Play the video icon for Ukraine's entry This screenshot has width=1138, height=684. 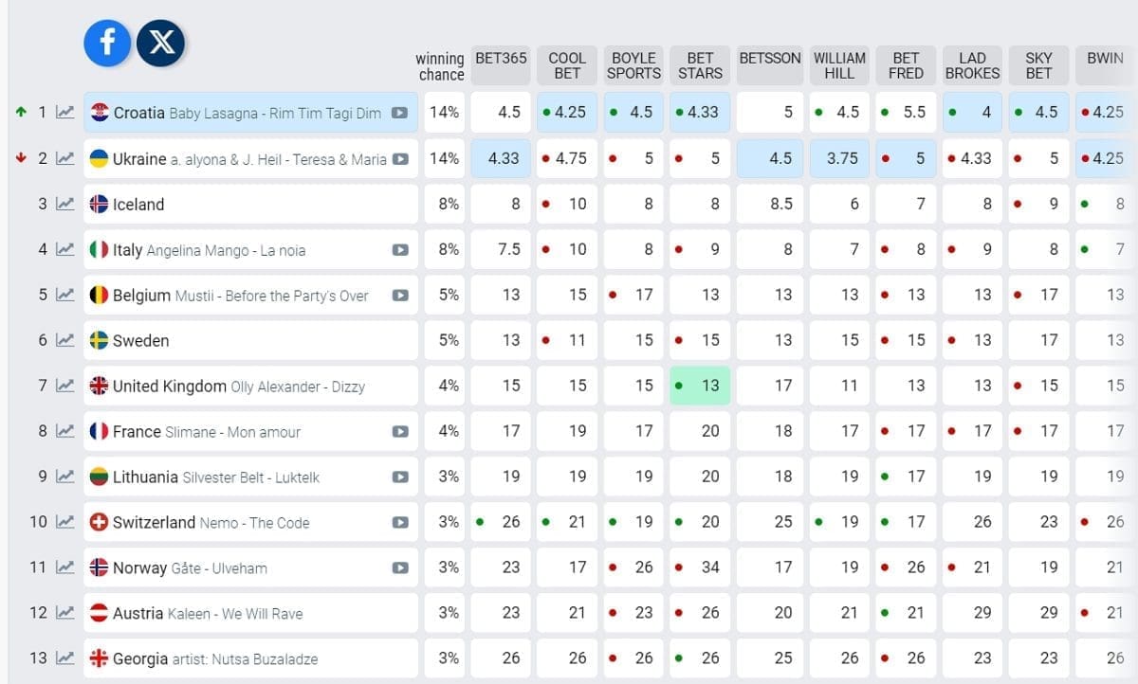[x=400, y=158]
